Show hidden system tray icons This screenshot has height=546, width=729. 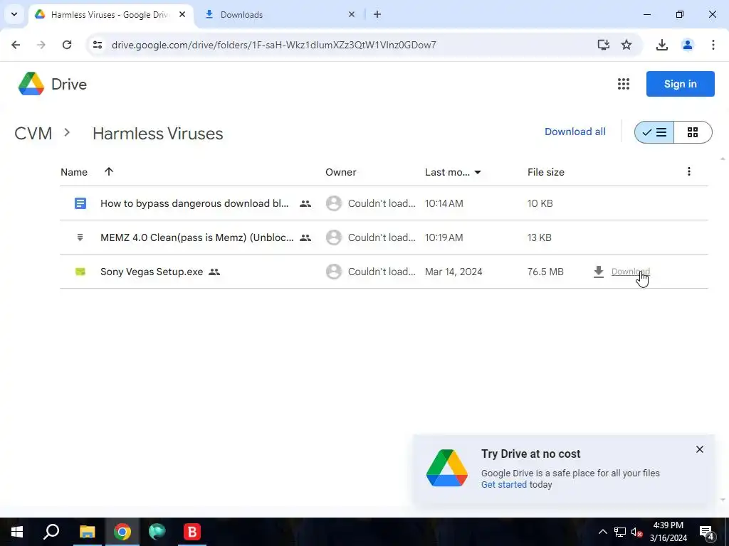pyautogui.click(x=602, y=532)
